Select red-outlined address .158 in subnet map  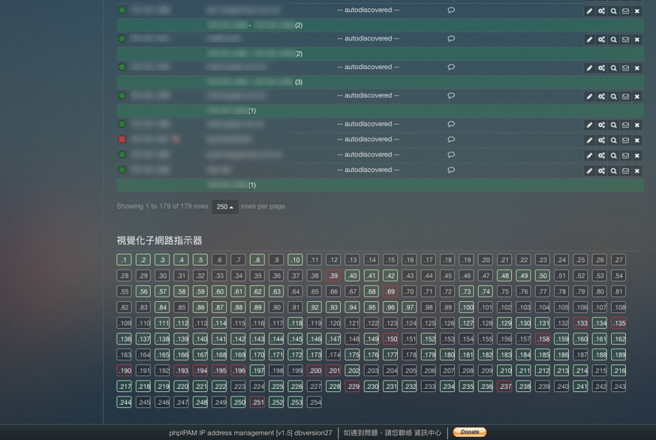[543, 339]
